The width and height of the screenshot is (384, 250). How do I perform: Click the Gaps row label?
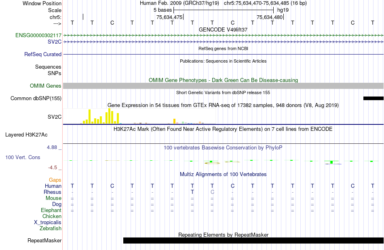(55, 180)
